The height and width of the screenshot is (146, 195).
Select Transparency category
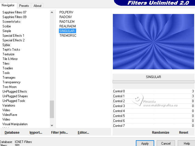coord(12,82)
